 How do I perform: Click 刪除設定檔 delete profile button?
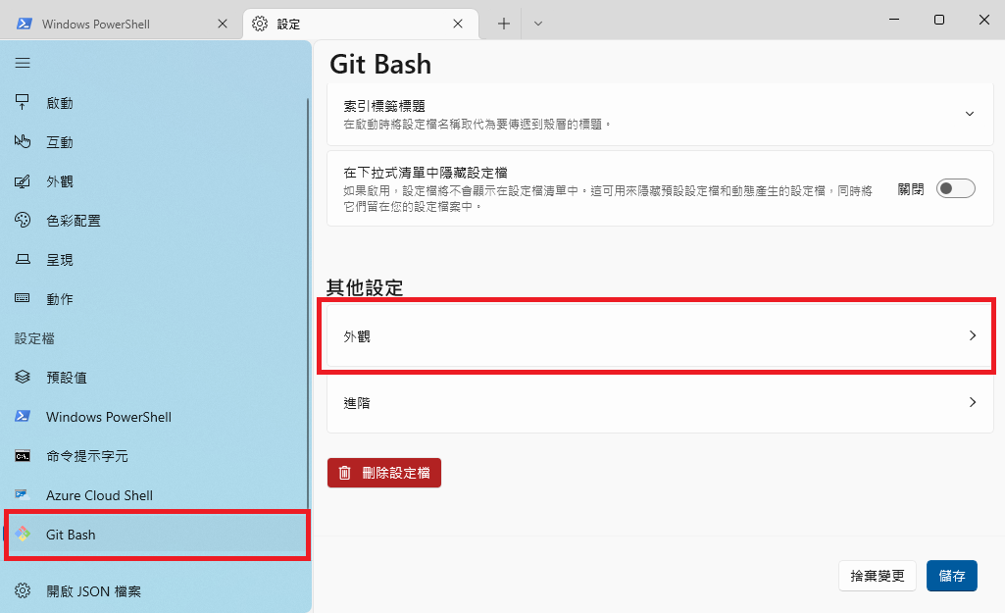pyautogui.click(x=384, y=473)
